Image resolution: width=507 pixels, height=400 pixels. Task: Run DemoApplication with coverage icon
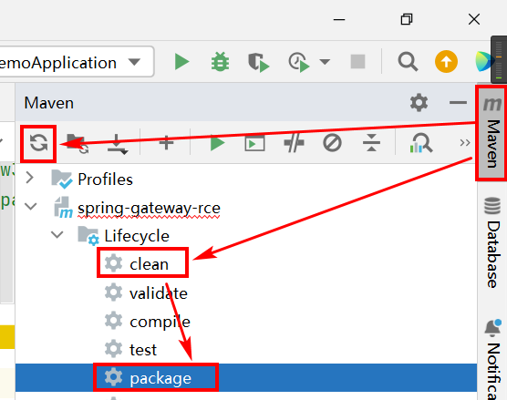259,62
